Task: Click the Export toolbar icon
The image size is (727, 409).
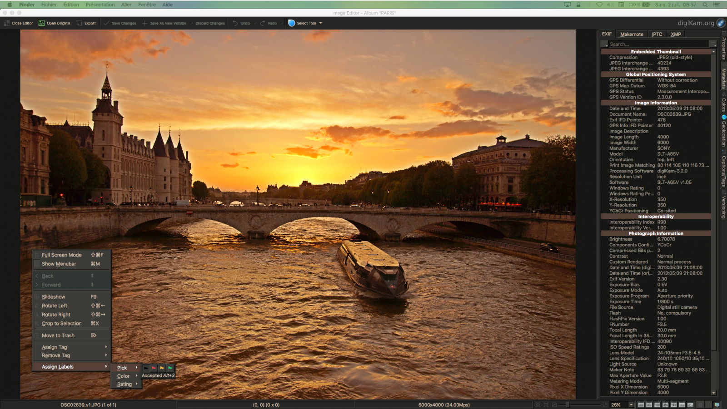Action: pos(86,23)
